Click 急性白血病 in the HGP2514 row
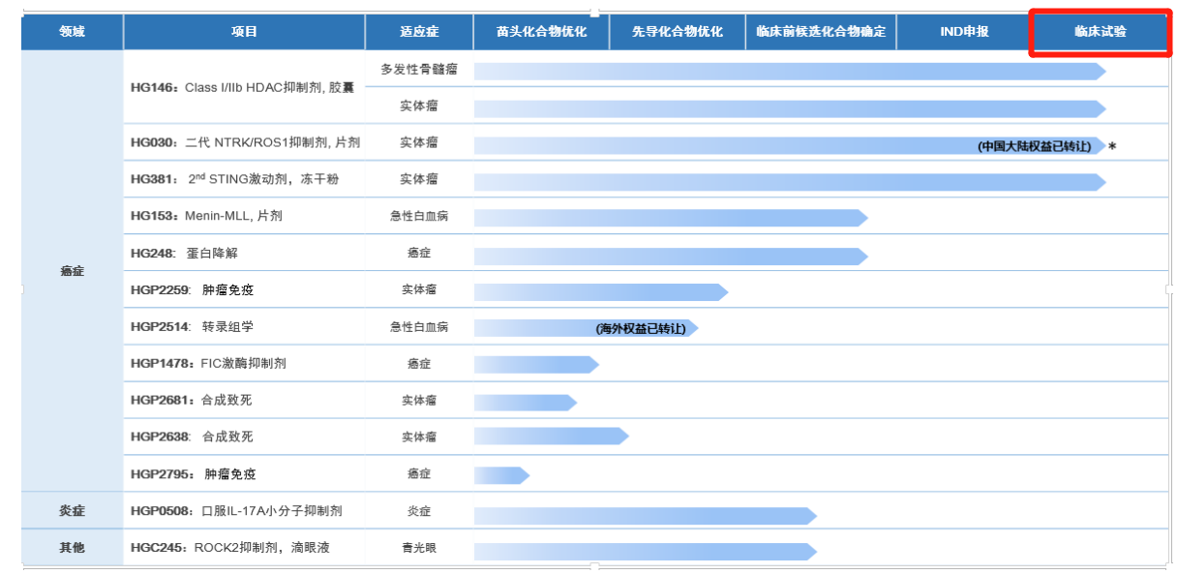 tap(419, 327)
